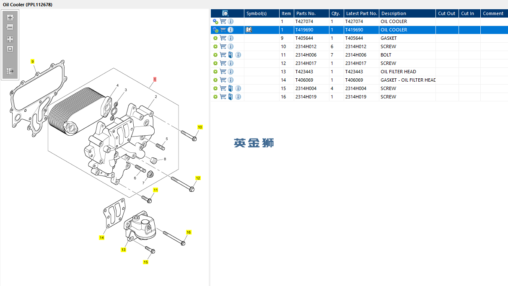Add screw 2314H012 to cart

click(x=223, y=46)
